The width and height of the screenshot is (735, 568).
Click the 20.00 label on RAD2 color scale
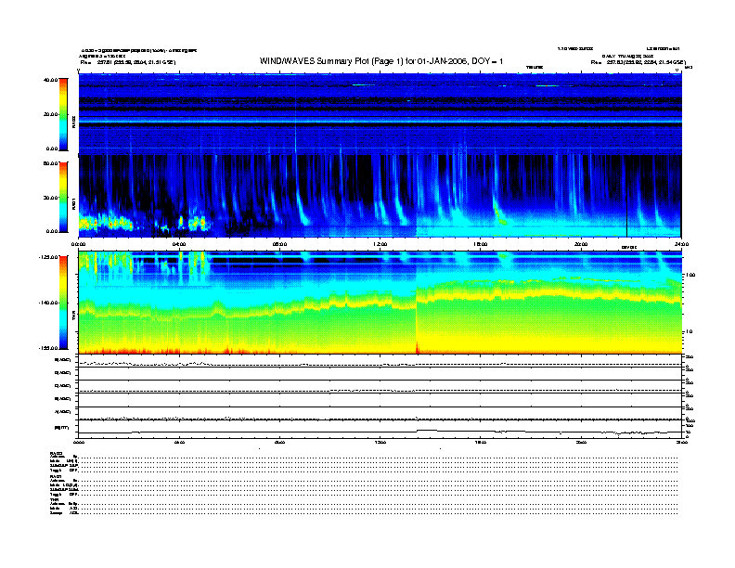[x=50, y=114]
